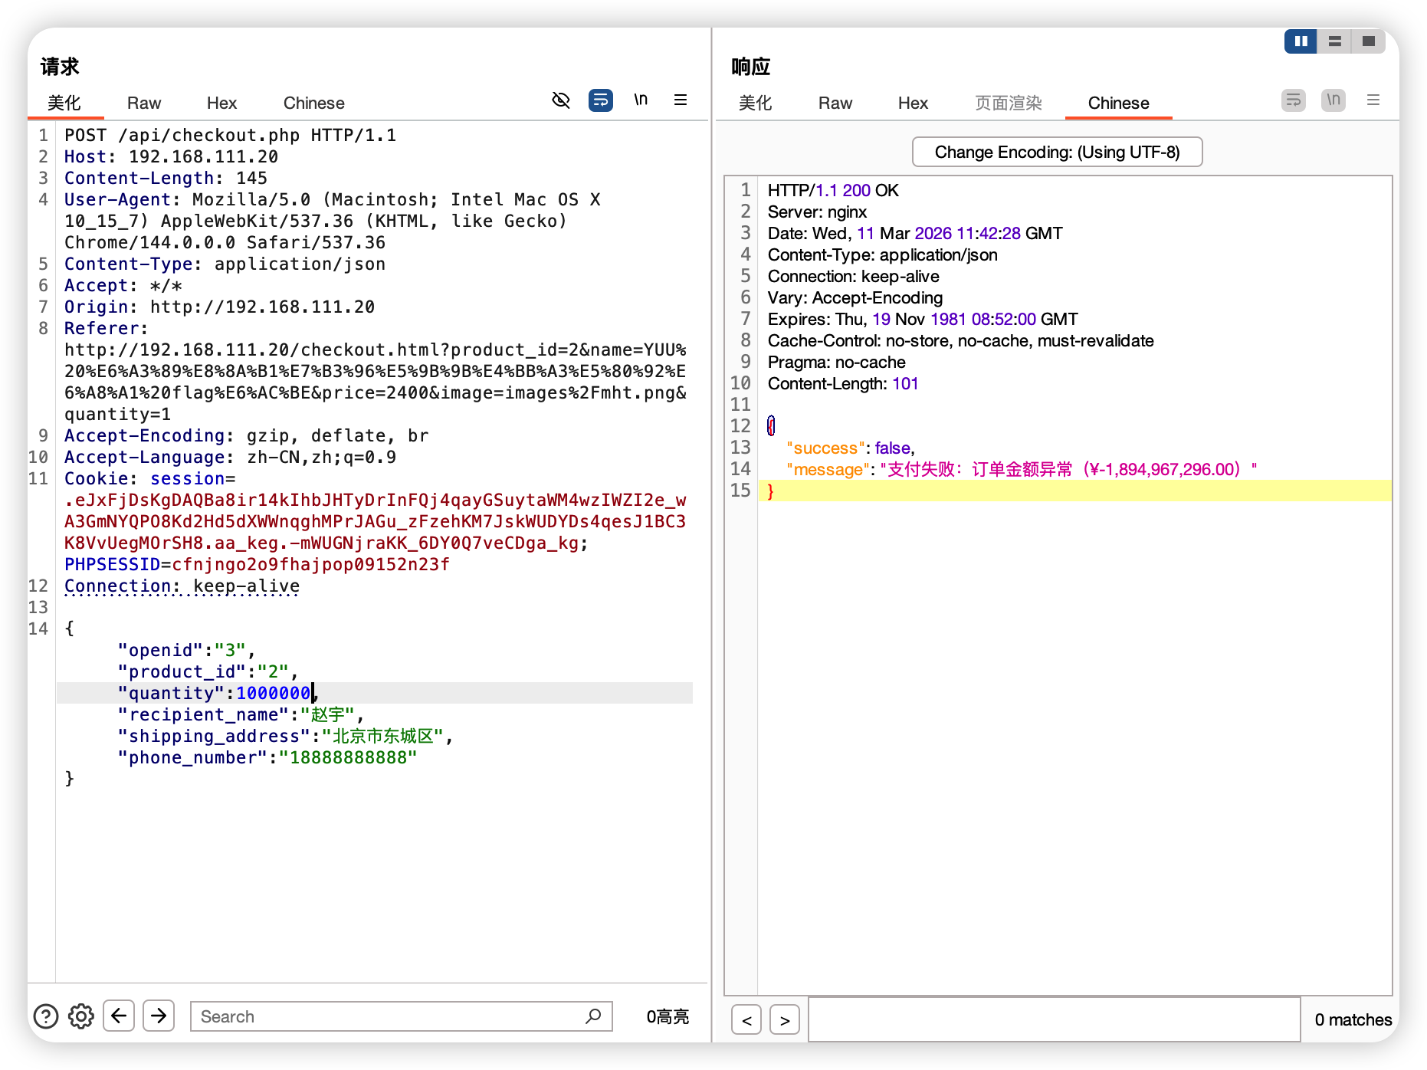1427x1070 pixels.
Task: Select side-by-side split layout icon
Action: 1301,41
